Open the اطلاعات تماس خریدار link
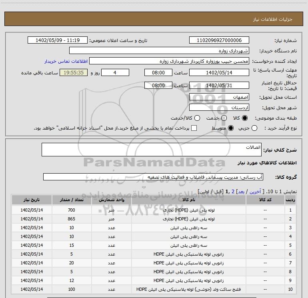 [66, 61]
